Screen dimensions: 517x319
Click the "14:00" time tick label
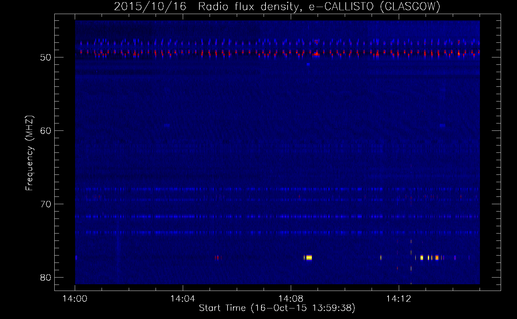[75, 299]
